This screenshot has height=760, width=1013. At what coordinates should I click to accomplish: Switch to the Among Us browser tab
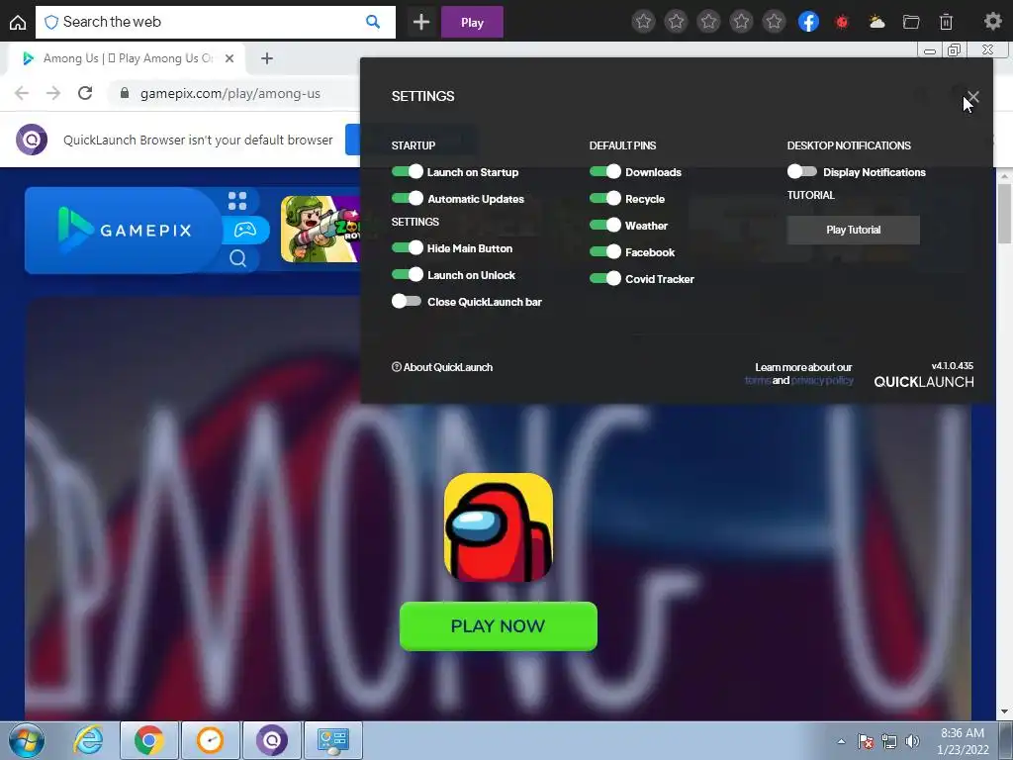[x=126, y=58]
